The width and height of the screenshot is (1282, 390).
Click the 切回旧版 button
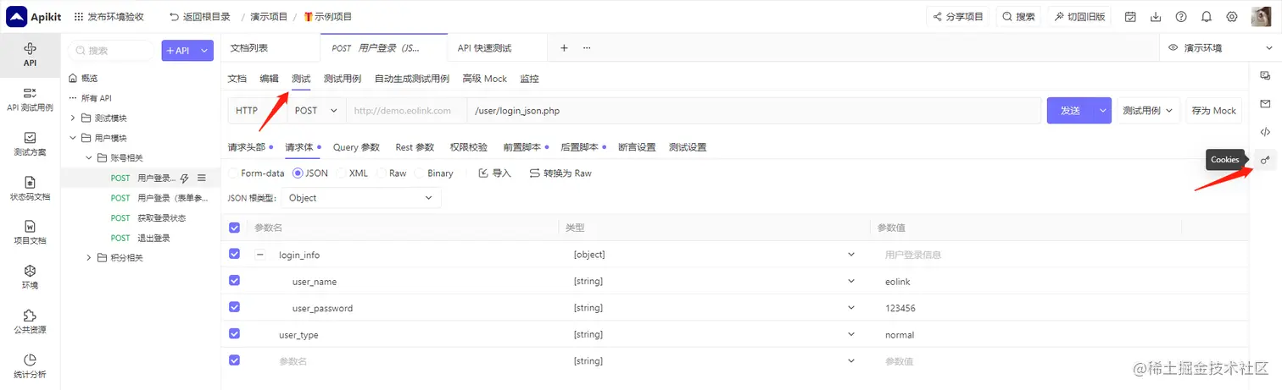1079,17
